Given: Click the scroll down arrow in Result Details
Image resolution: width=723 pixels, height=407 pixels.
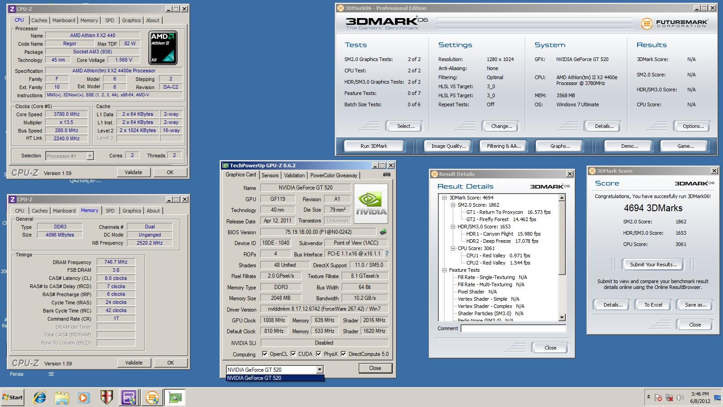Looking at the screenshot, I should pyautogui.click(x=562, y=317).
